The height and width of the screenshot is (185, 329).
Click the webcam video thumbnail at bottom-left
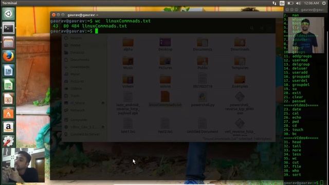pyautogui.click(x=24, y=165)
